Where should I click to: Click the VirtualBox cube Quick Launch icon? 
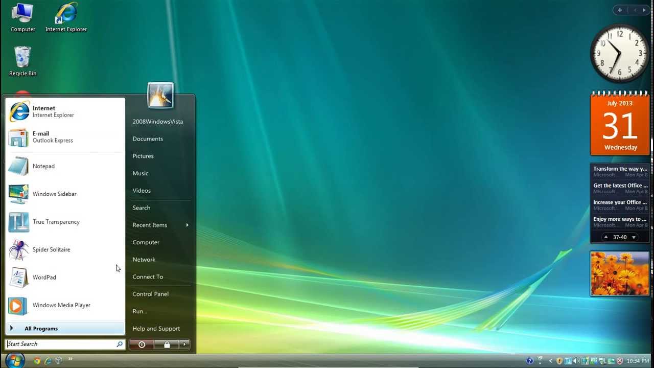(59, 361)
